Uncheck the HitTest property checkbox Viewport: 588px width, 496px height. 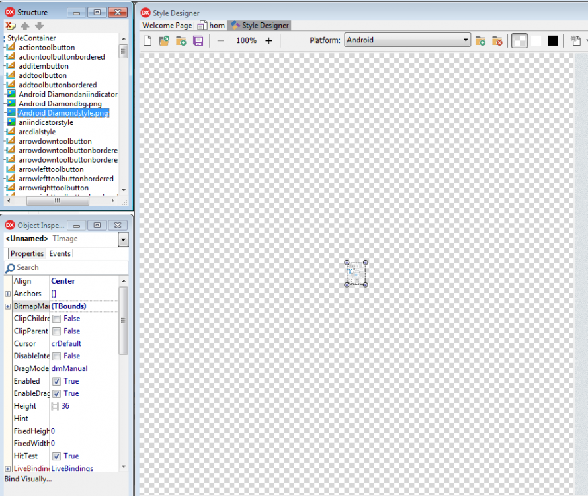57,456
